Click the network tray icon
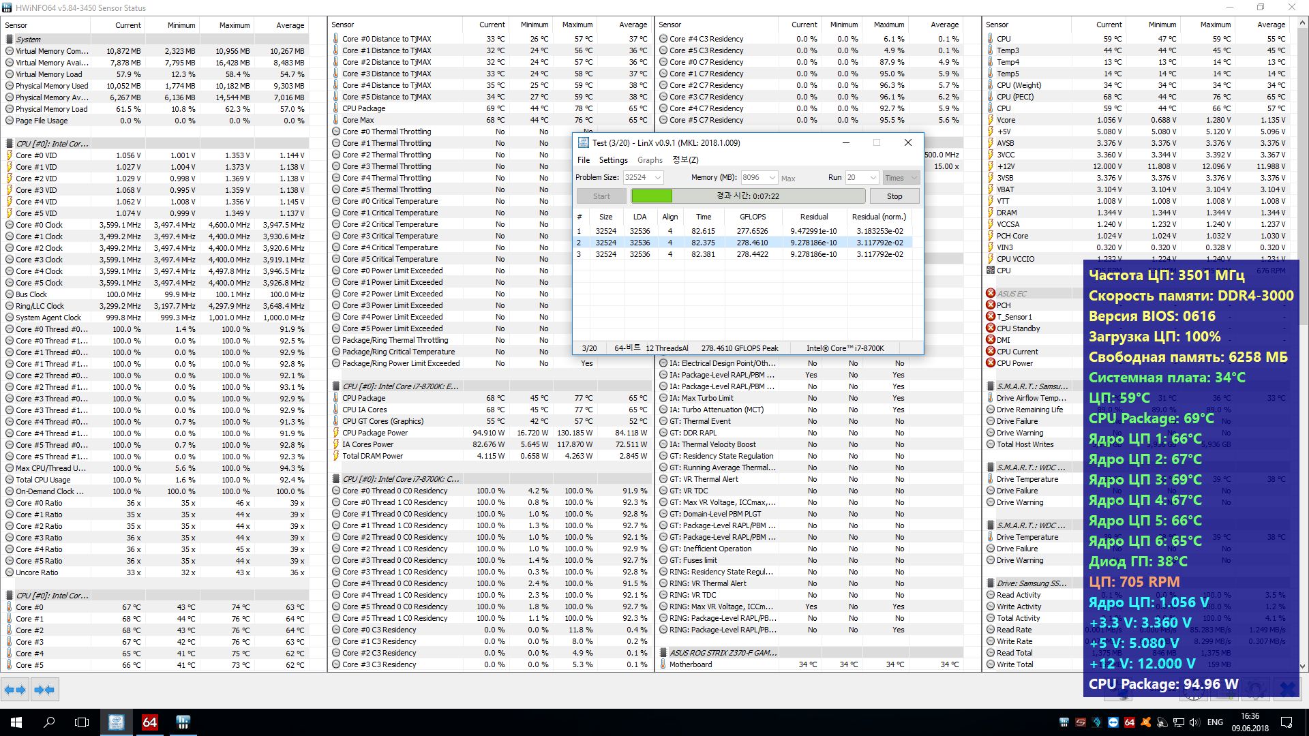This screenshot has height=736, width=1309. click(x=1178, y=722)
